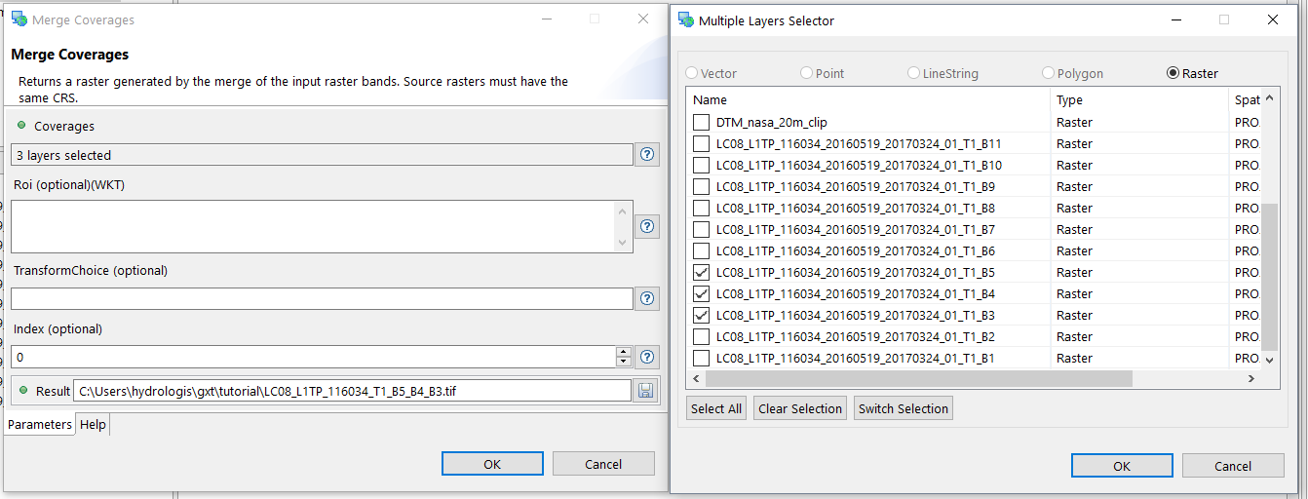
Task: Click the save icon beside Result path
Action: tap(645, 391)
